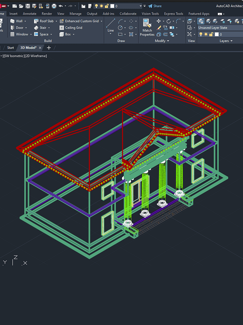Toggle freeze sun icon in Layers panel
Viewport: 243px width, 325px height.
click(206, 34)
